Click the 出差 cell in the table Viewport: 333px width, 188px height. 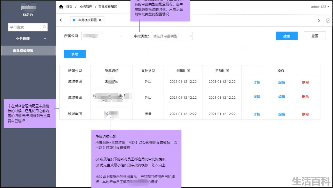point(148,114)
